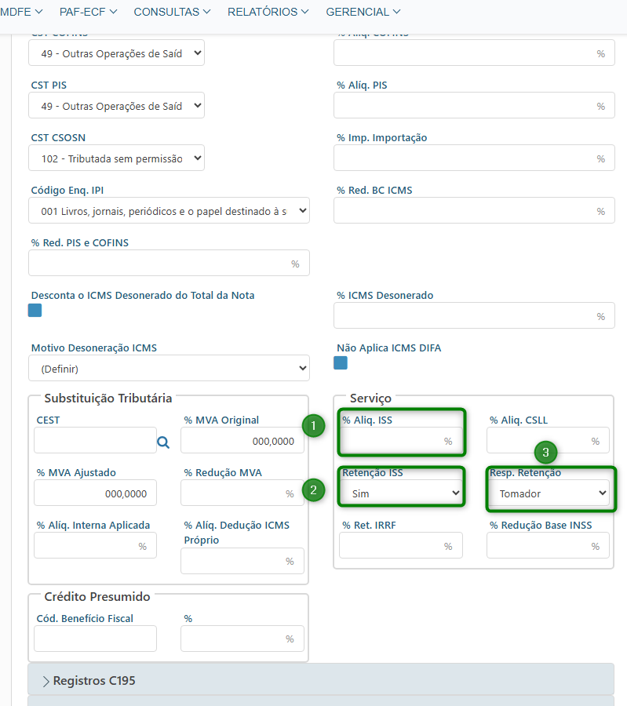Screen dimensions: 627x706
Task: Click the green step 1 marker badge
Action: tap(314, 426)
